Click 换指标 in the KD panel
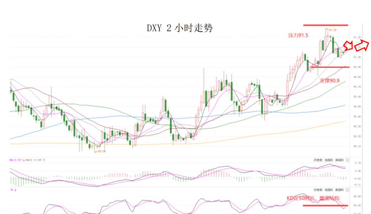The image size is (371, 214). pos(339,190)
